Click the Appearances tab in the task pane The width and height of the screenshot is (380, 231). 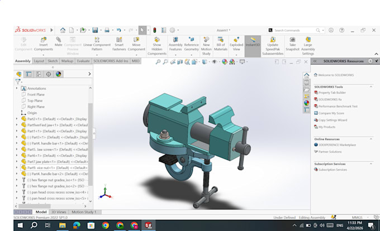307,103
